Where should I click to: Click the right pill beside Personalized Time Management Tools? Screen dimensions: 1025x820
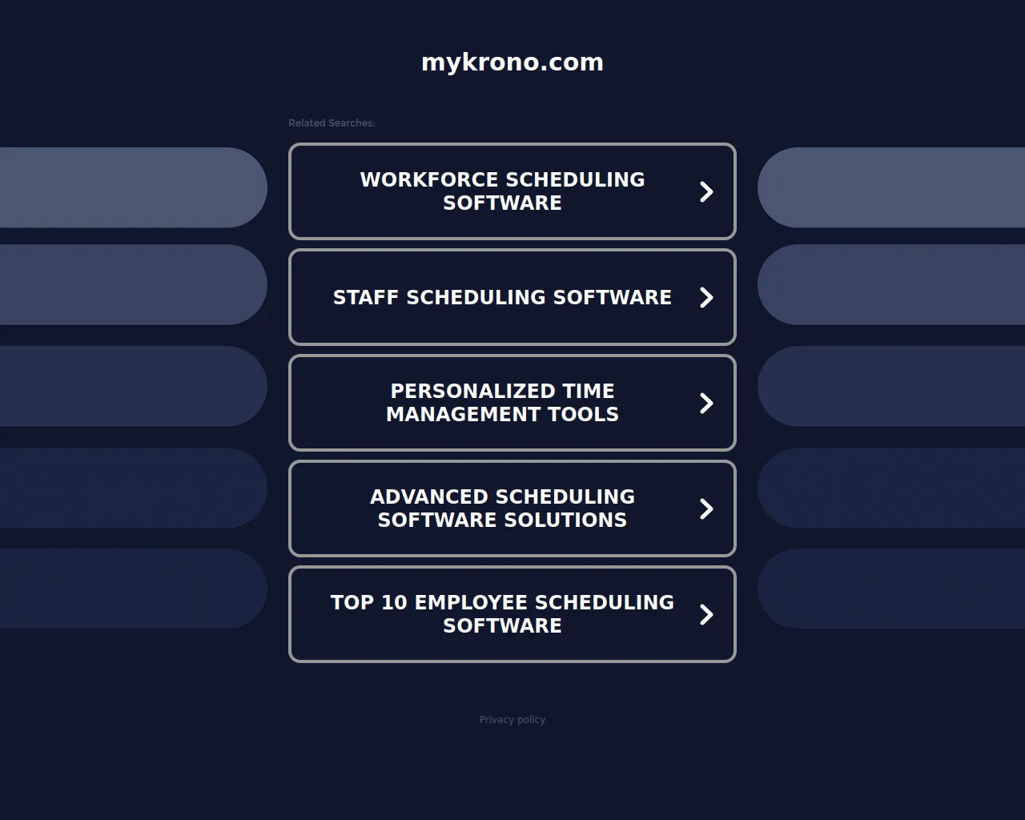(891, 386)
